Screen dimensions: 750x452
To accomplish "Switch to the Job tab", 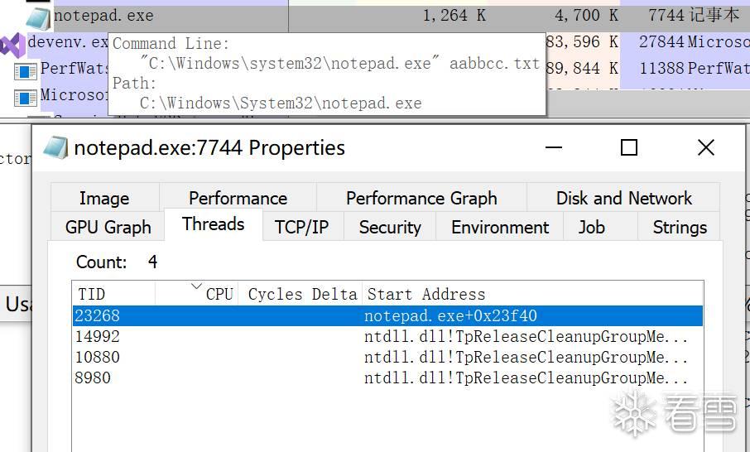I will click(591, 228).
